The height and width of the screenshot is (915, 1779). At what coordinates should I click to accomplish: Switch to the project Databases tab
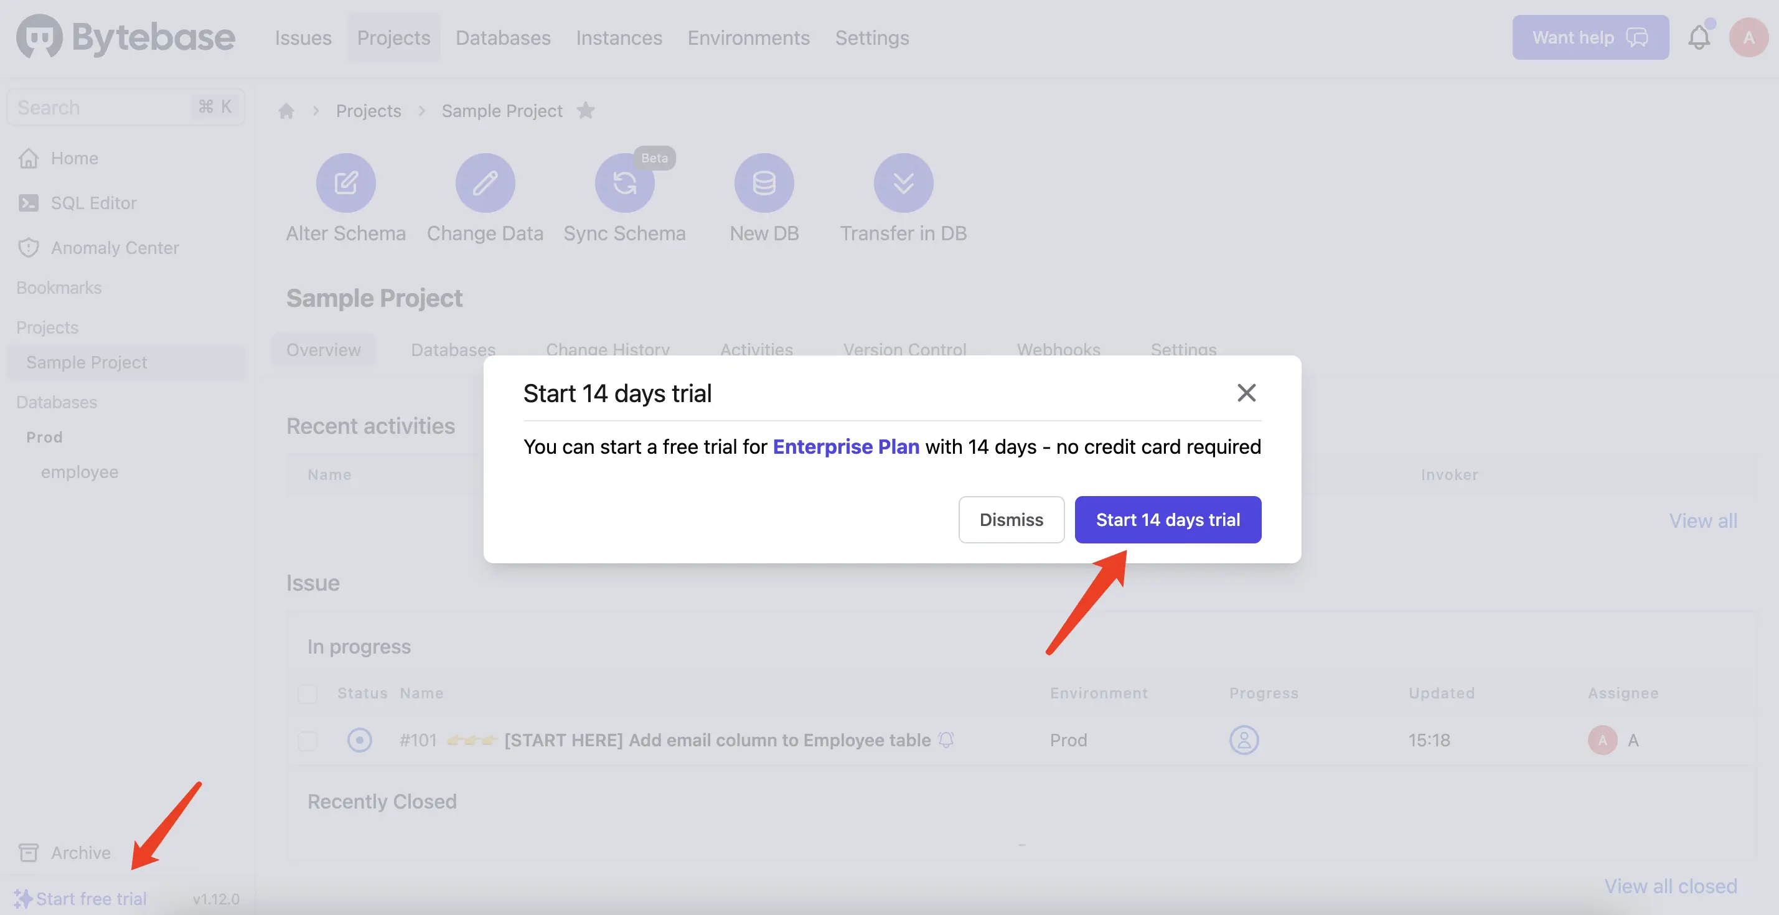click(x=453, y=349)
